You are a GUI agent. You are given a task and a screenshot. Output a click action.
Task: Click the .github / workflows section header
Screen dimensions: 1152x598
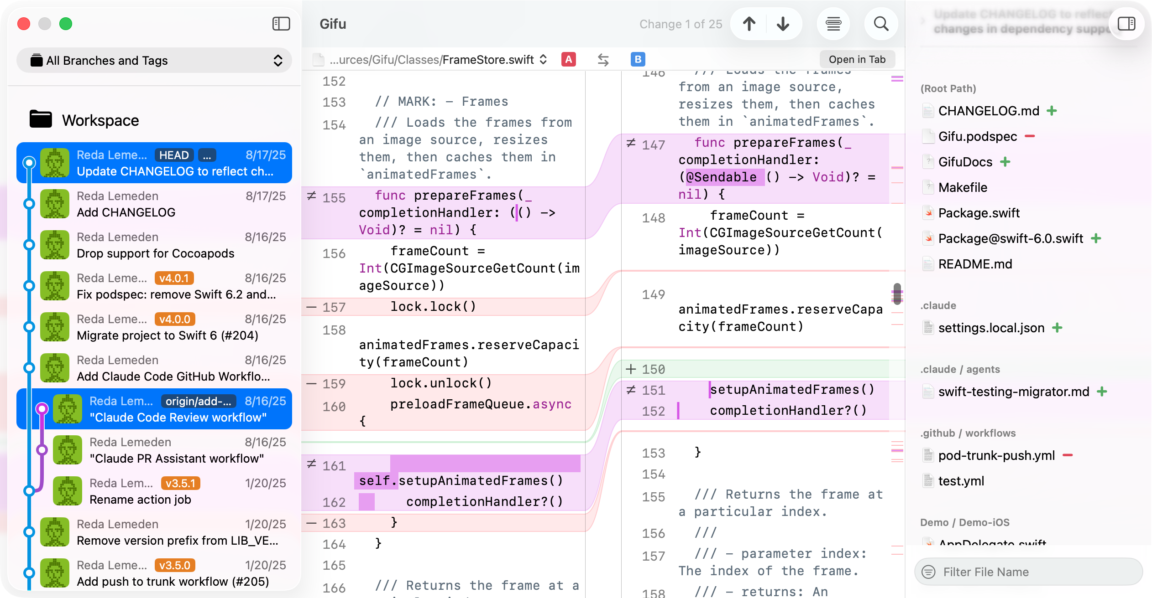968,433
